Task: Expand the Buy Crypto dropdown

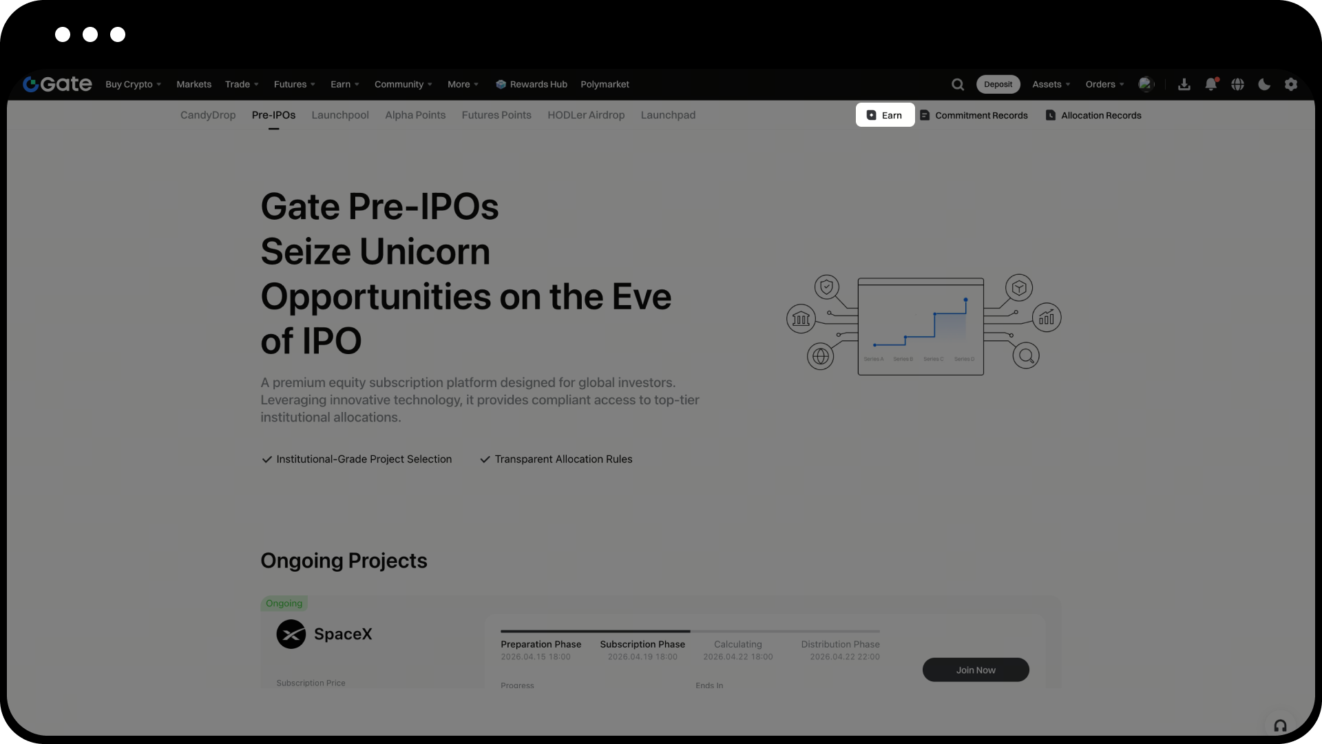Action: (x=133, y=84)
